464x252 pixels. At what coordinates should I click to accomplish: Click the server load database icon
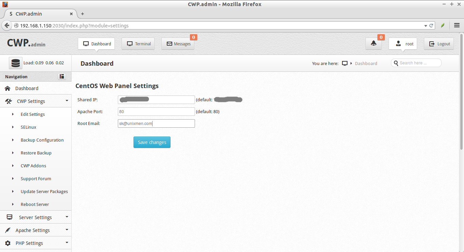pos(15,63)
